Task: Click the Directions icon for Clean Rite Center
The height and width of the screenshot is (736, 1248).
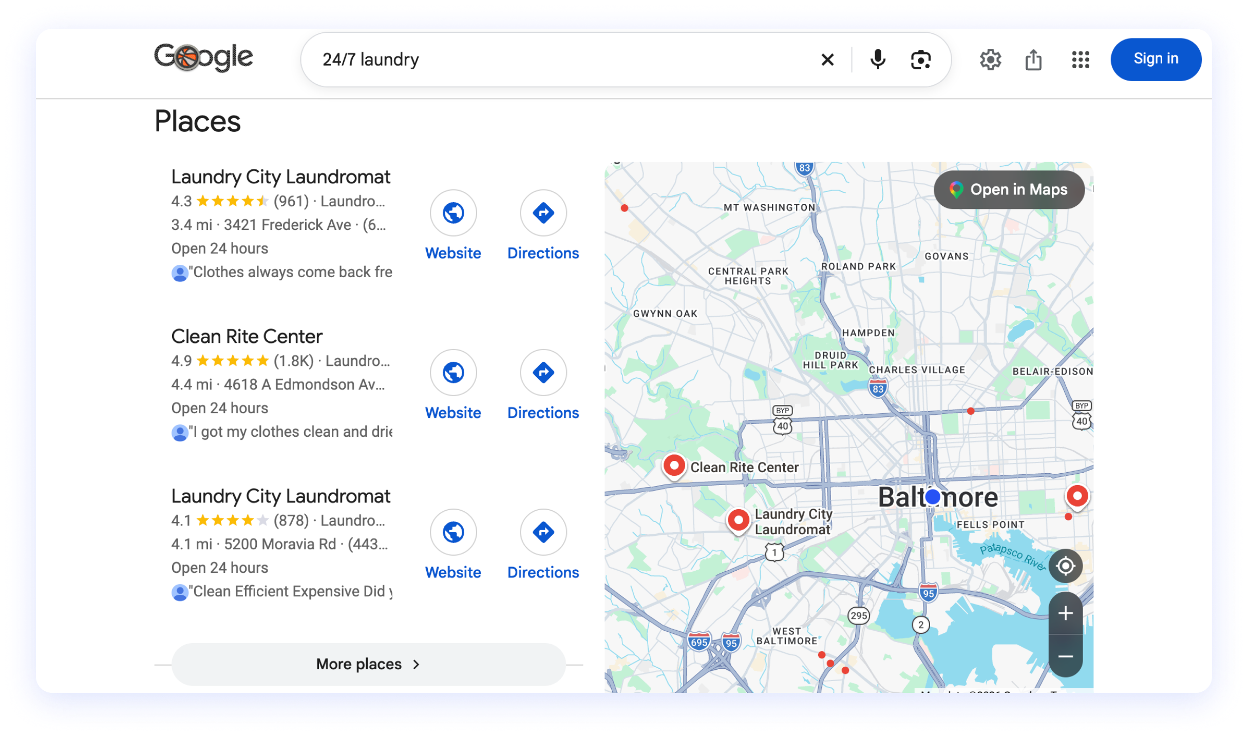Action: pos(543,373)
